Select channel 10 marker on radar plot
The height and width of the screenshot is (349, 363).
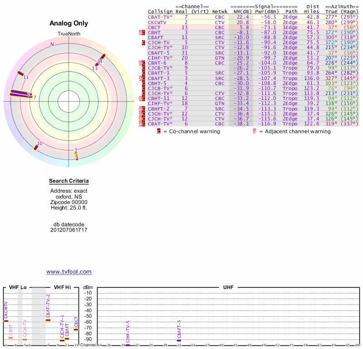point(36,147)
